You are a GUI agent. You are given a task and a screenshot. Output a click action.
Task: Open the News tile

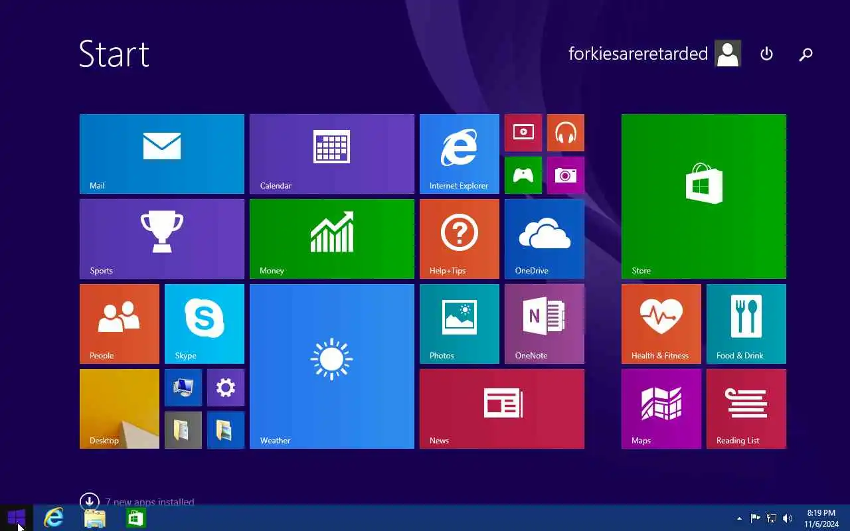tap(502, 409)
